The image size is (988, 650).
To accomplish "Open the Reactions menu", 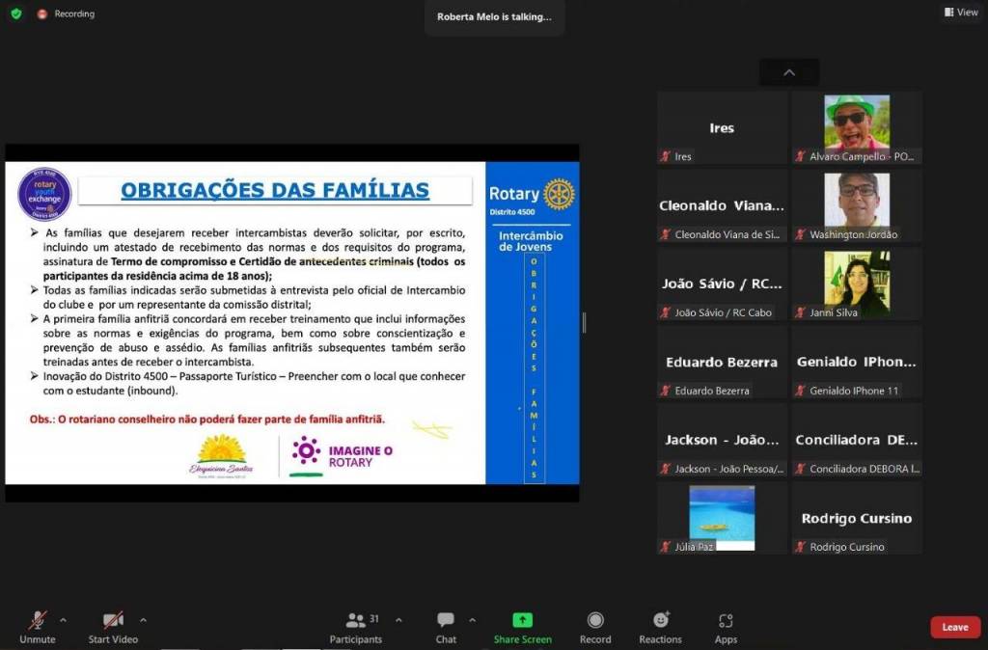I will click(x=660, y=621).
